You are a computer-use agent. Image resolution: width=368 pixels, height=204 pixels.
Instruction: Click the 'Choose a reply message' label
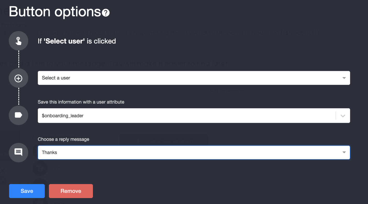coord(63,139)
